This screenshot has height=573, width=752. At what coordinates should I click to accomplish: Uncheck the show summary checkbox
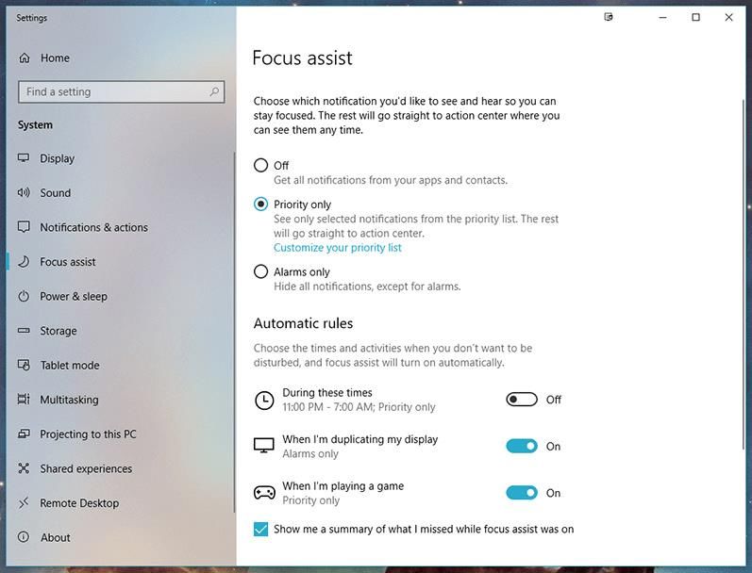[260, 529]
